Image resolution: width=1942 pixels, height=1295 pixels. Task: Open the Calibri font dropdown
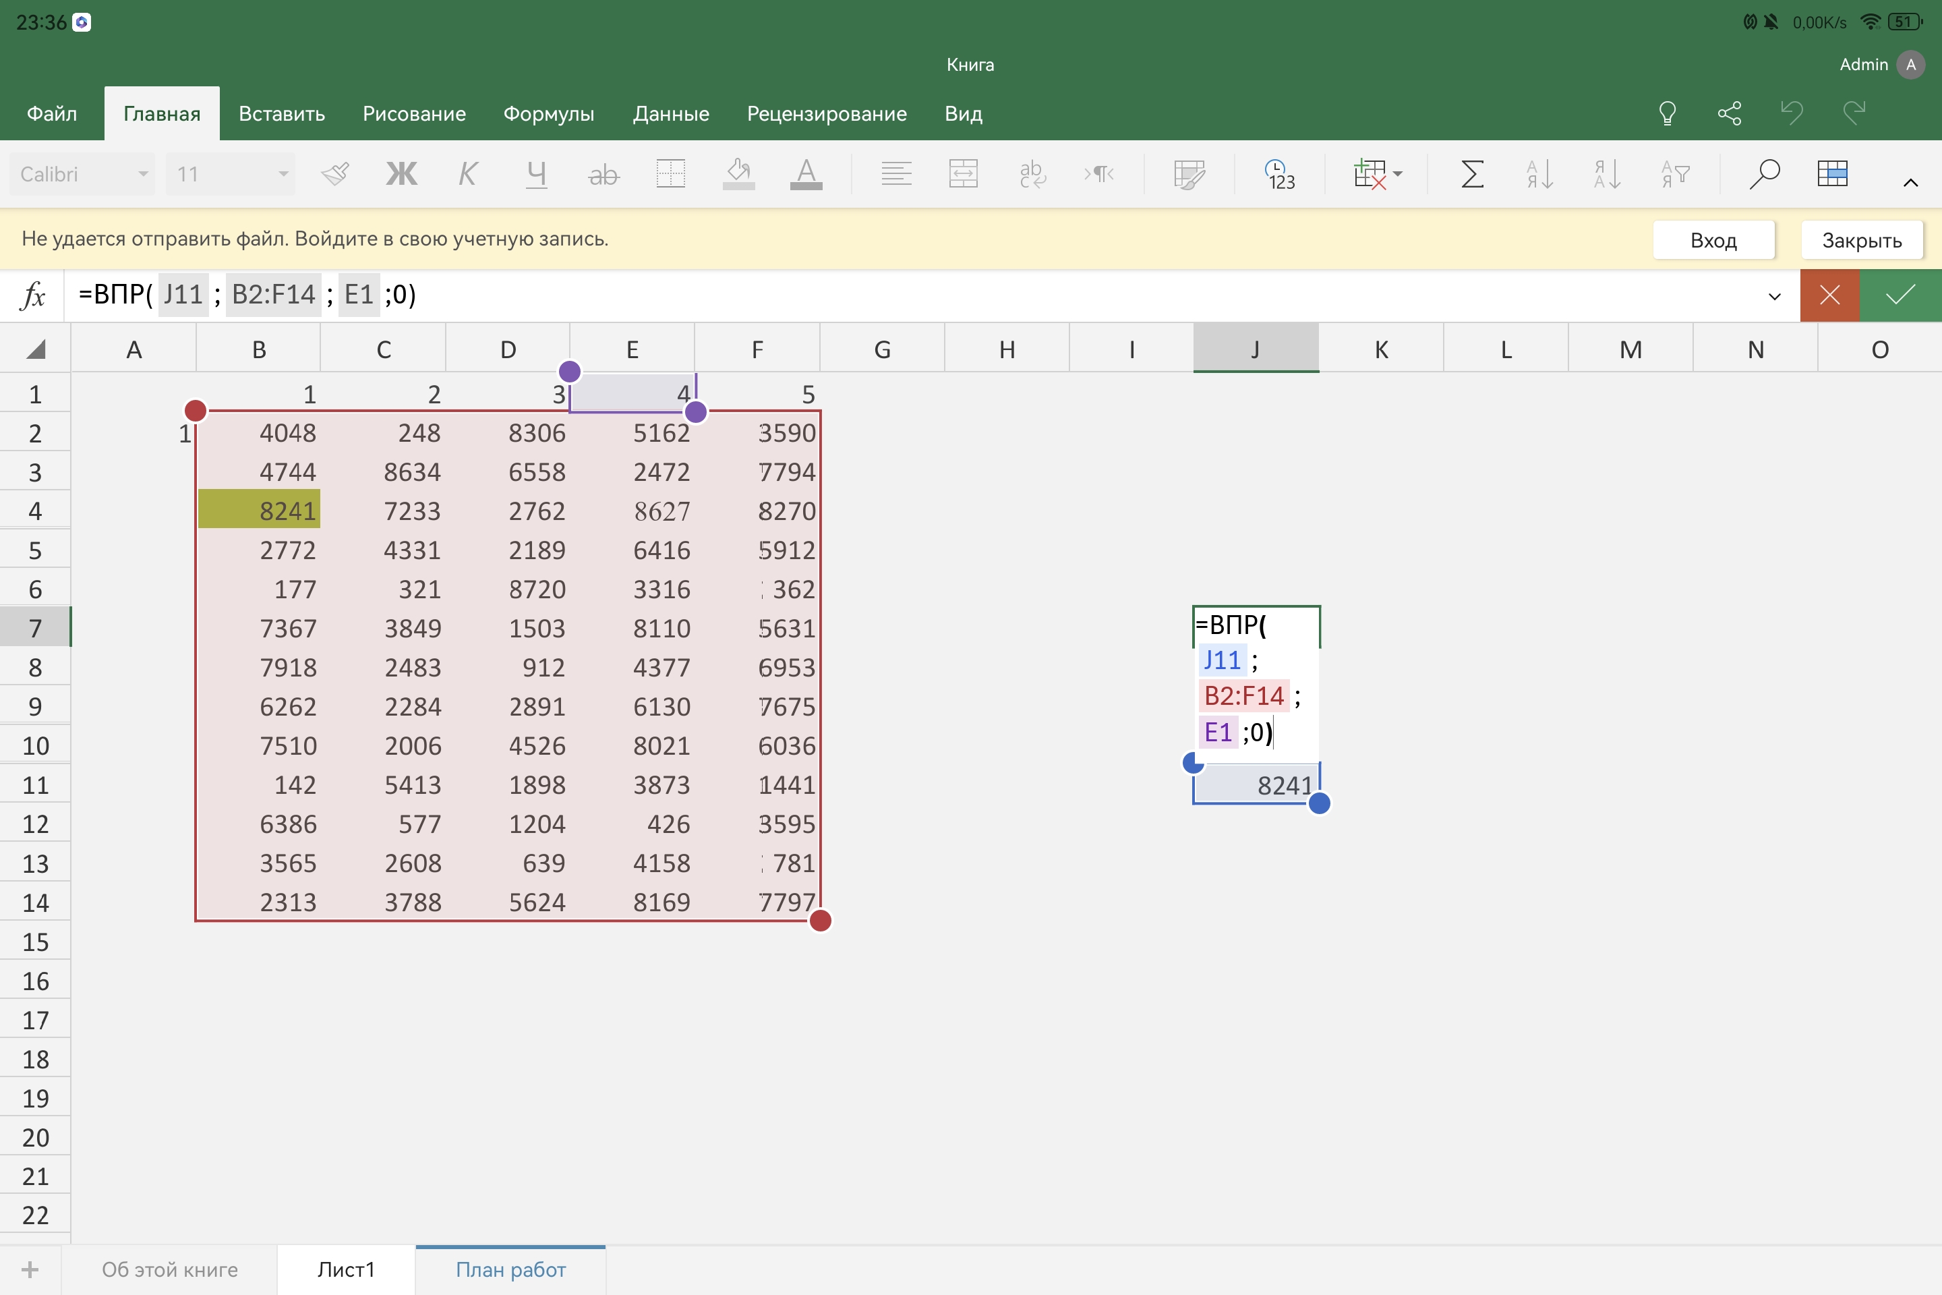[82, 174]
